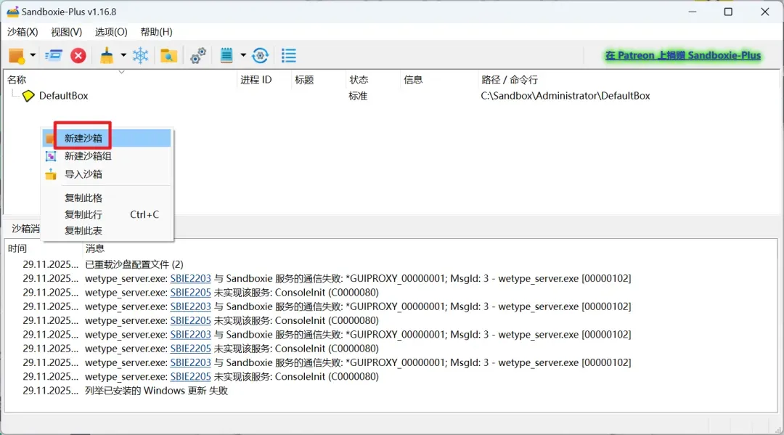The height and width of the screenshot is (435, 784).
Task: Choose 复制此行 from the context menu
Action: pos(107,214)
